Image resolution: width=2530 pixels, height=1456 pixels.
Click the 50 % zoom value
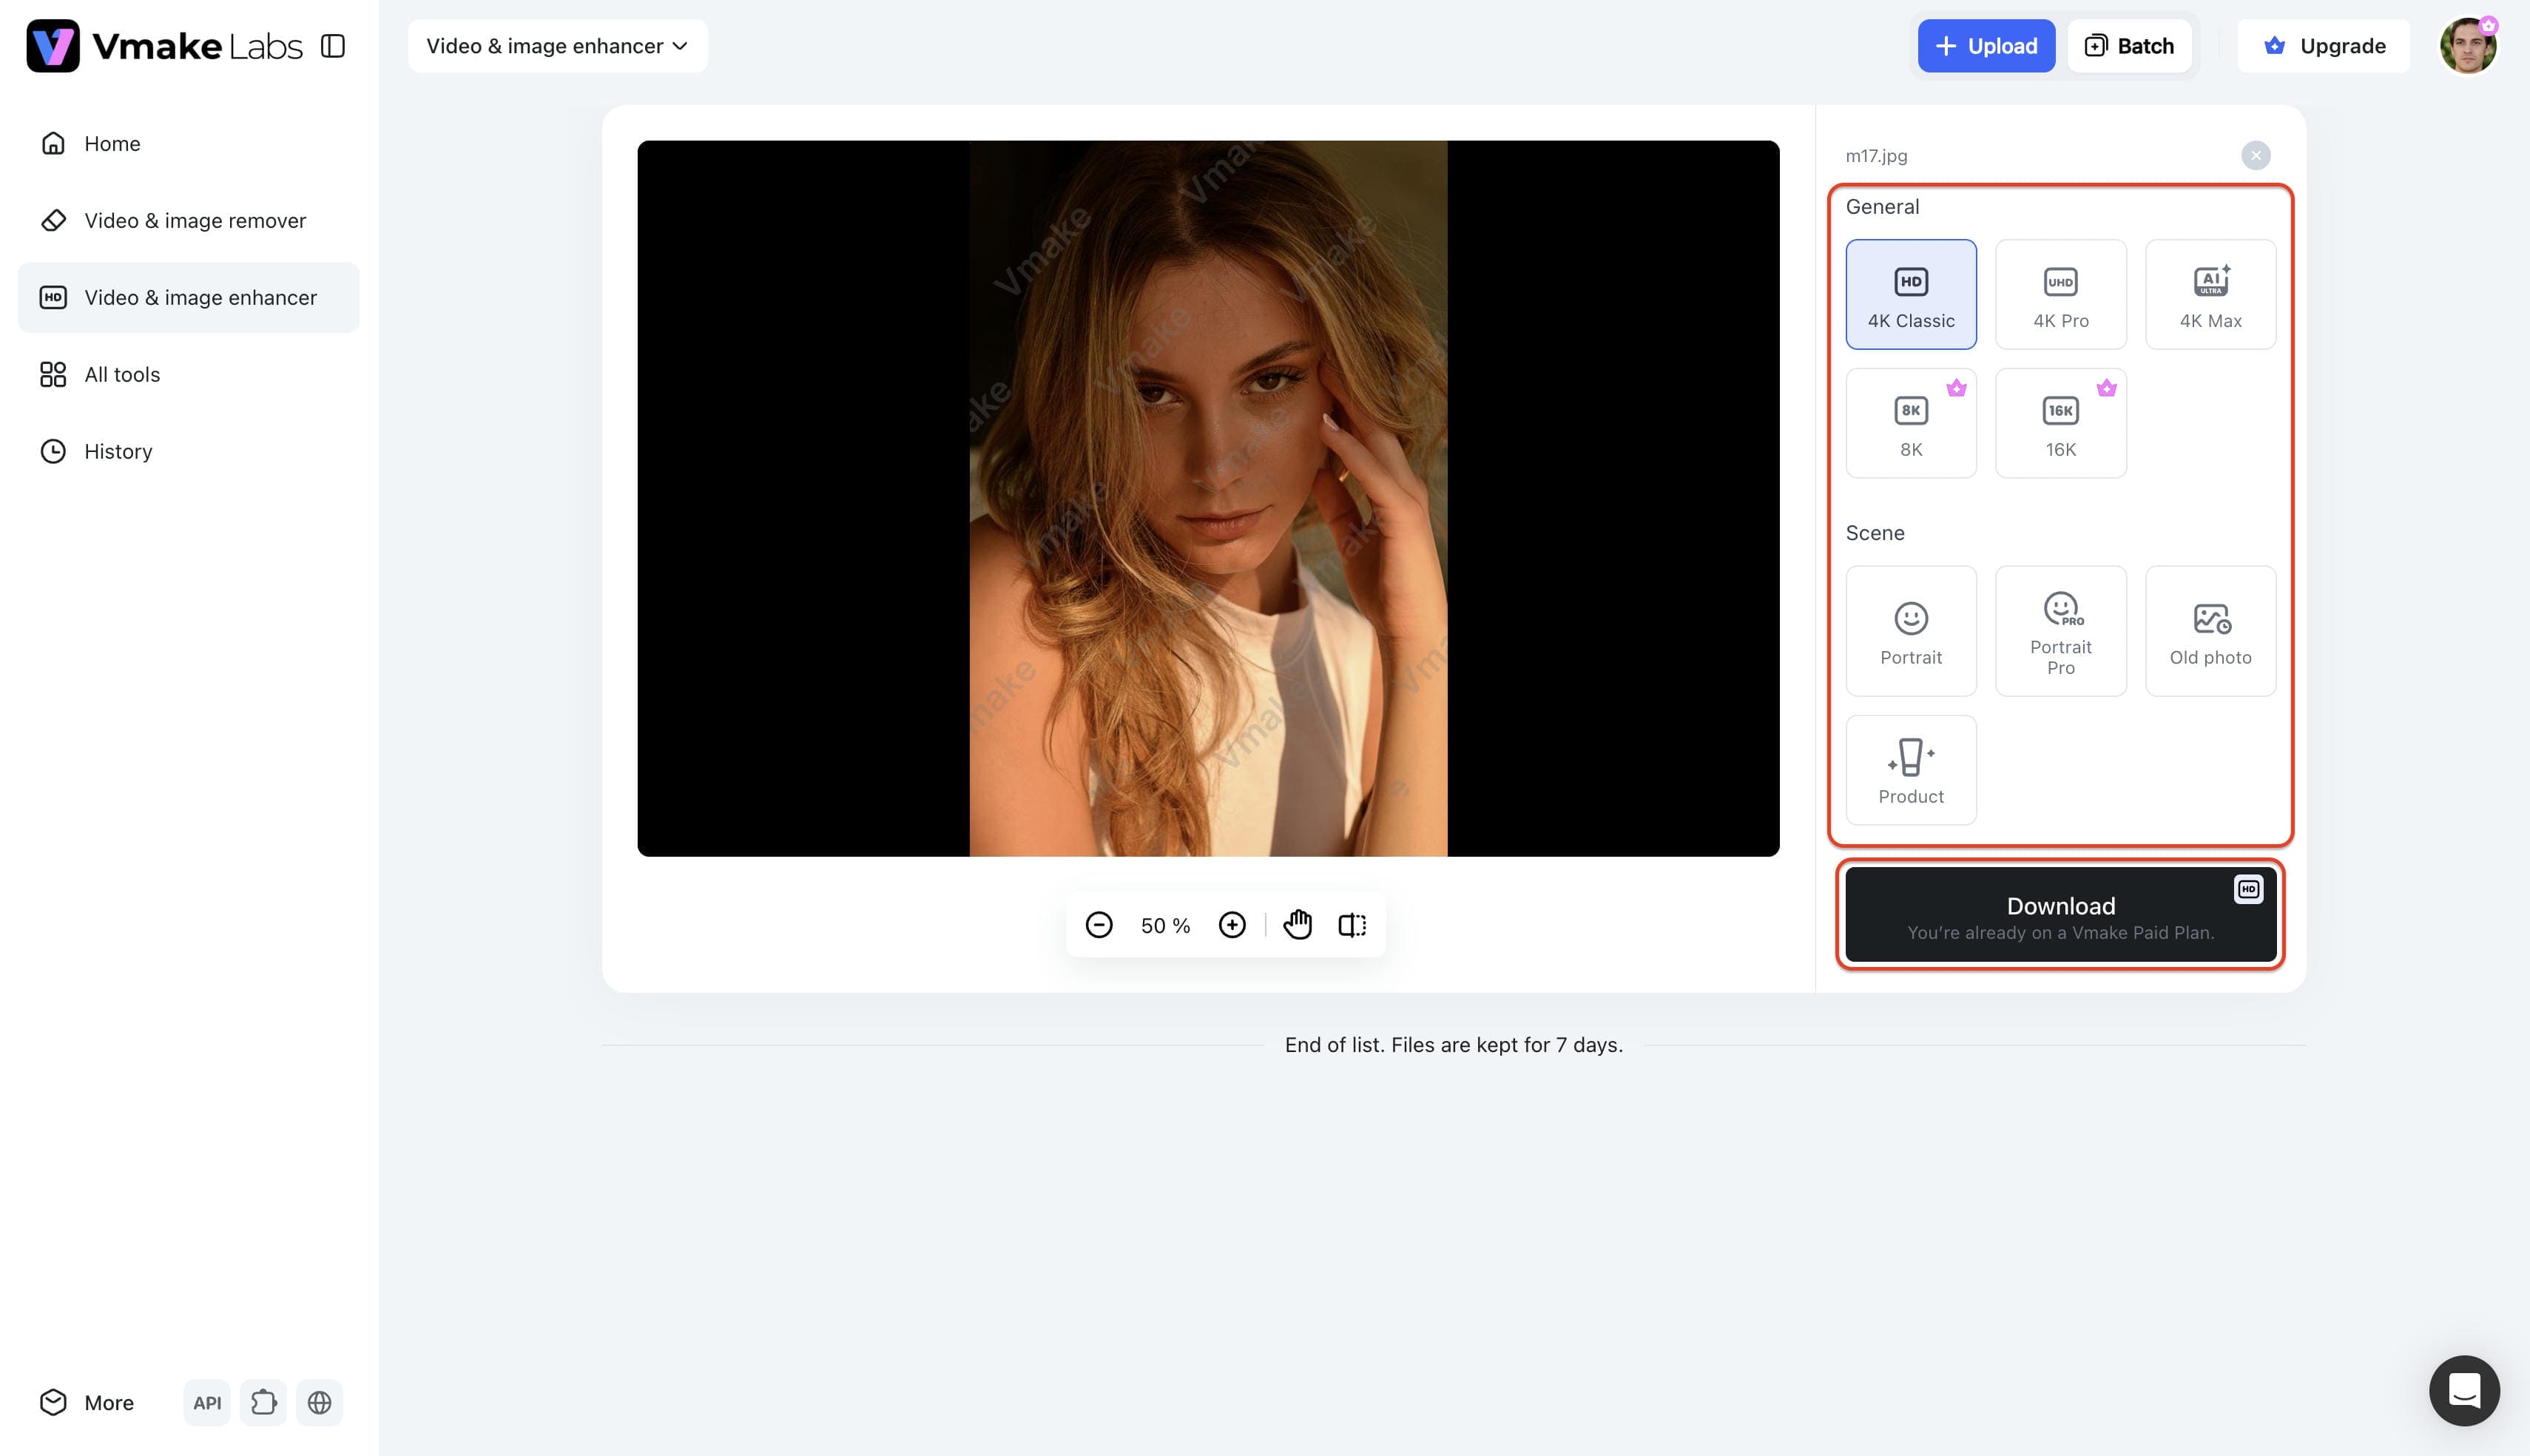[x=1166, y=926]
